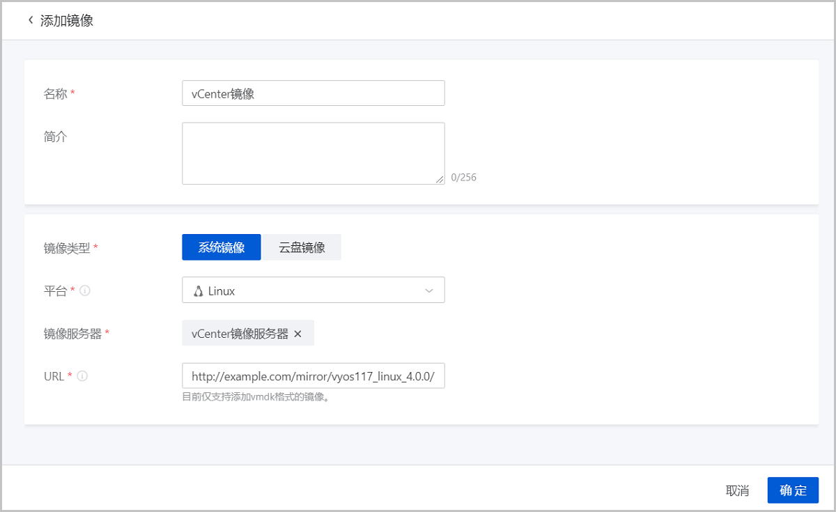
Task: Click into the URL input field
Action: coord(313,375)
